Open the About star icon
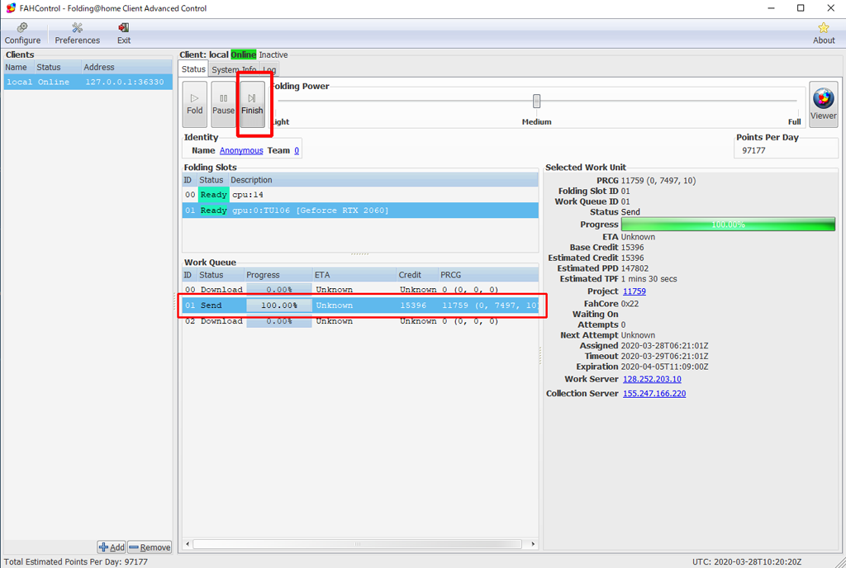This screenshot has height=568, width=846. tap(823, 34)
